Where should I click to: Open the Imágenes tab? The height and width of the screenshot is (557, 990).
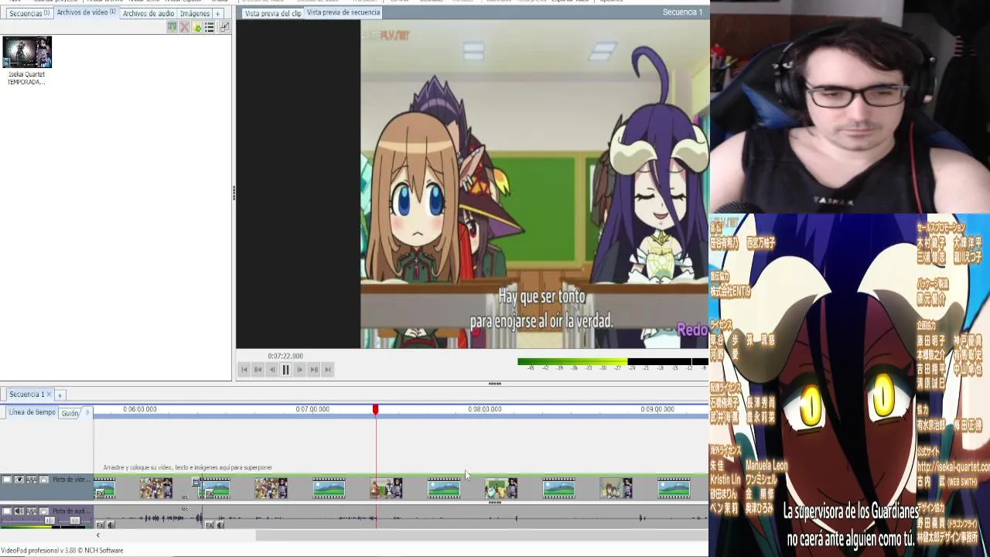(194, 13)
